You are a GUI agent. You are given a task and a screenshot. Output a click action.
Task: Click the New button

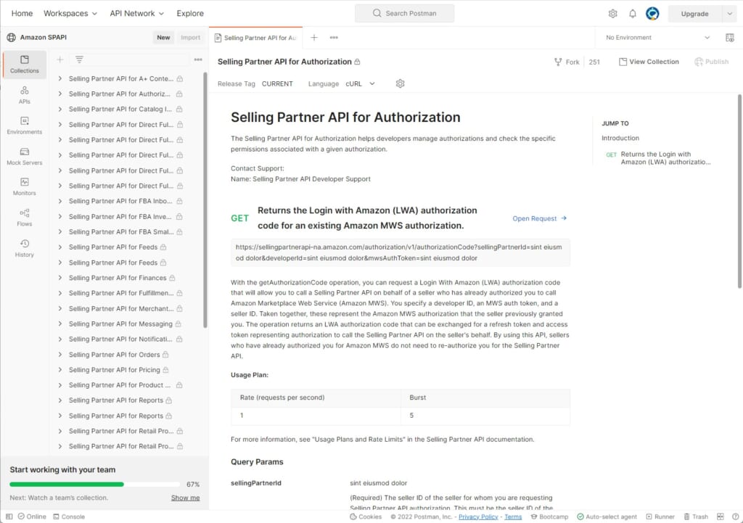[163, 38]
